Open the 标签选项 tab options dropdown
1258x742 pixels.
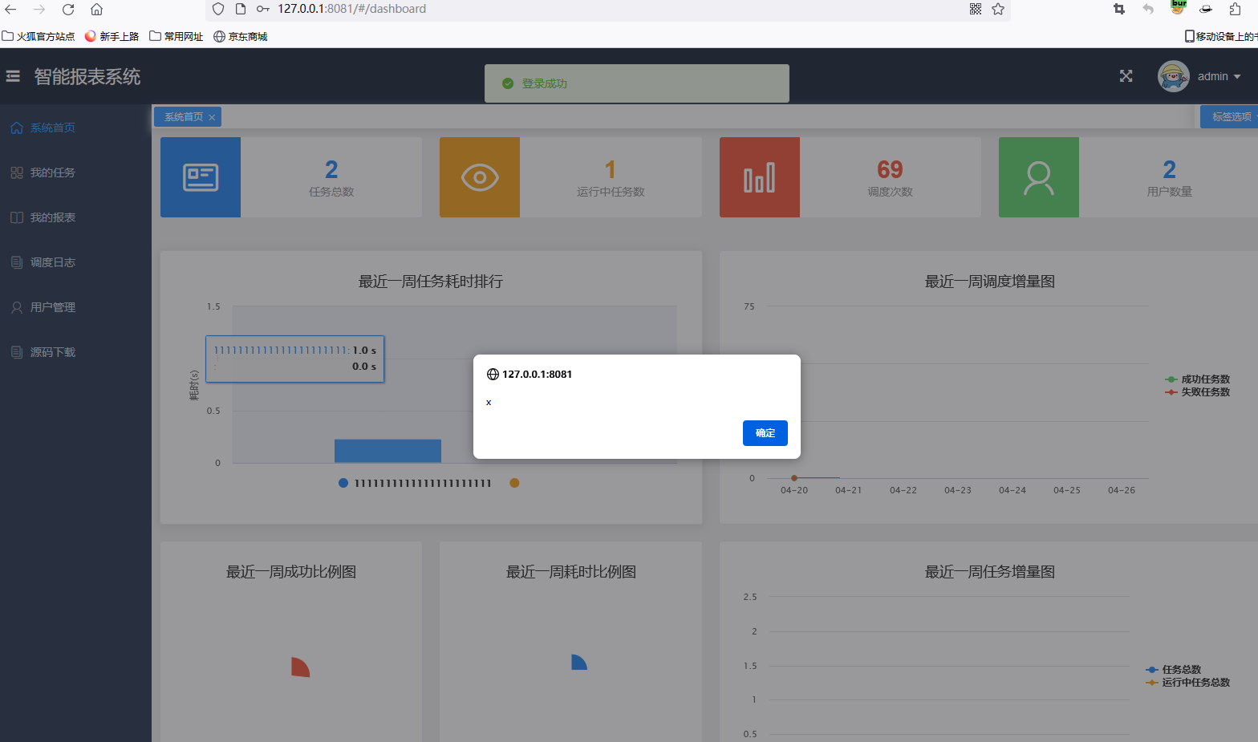click(1231, 117)
